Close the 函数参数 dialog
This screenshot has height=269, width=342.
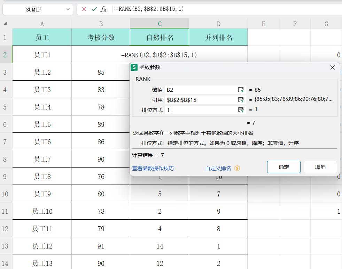pos(332,67)
